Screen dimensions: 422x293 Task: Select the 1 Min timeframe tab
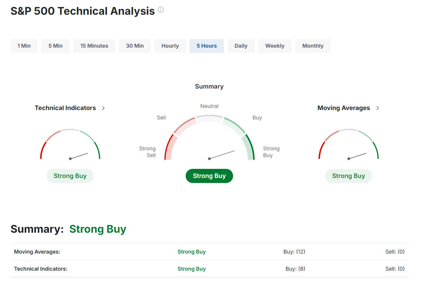tap(24, 46)
